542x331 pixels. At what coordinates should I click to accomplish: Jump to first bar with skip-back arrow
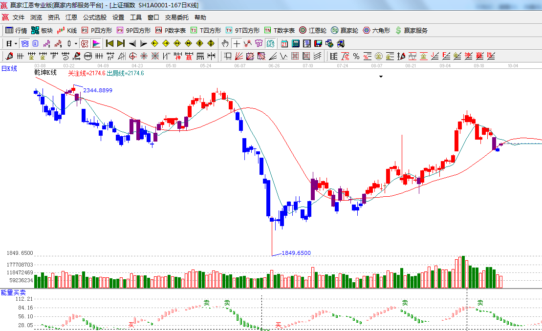(109, 43)
